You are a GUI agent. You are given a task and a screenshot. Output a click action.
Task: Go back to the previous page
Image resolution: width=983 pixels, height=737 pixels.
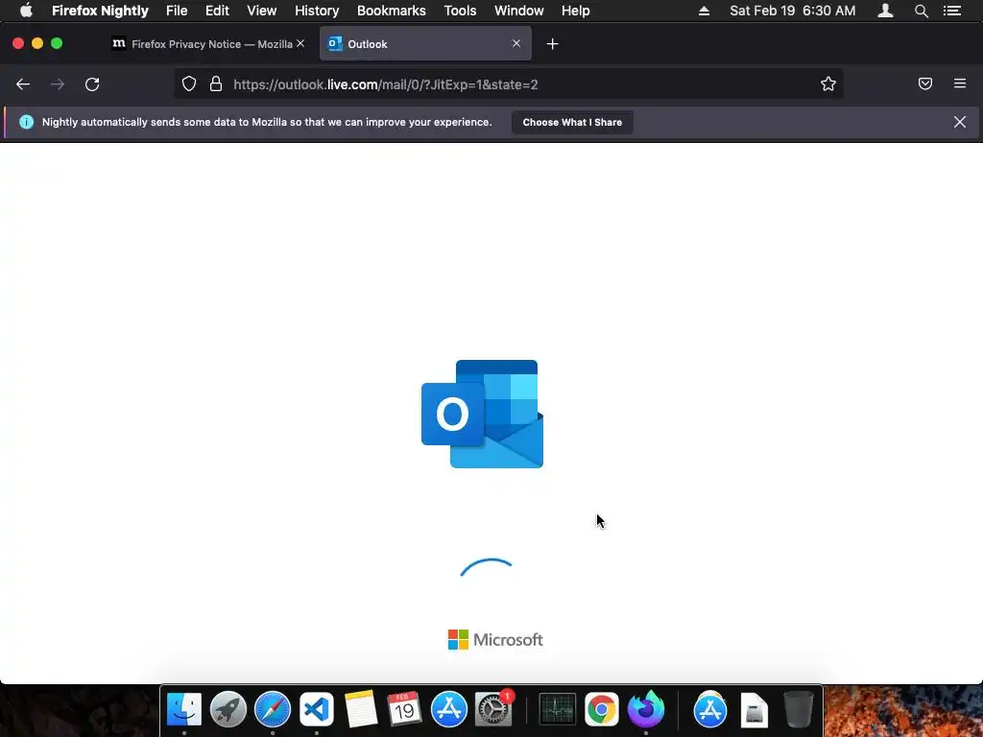pos(23,84)
